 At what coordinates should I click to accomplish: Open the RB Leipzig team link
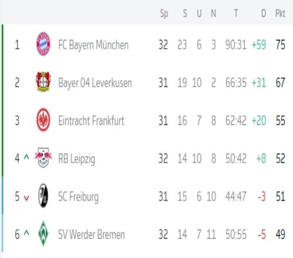click(77, 159)
